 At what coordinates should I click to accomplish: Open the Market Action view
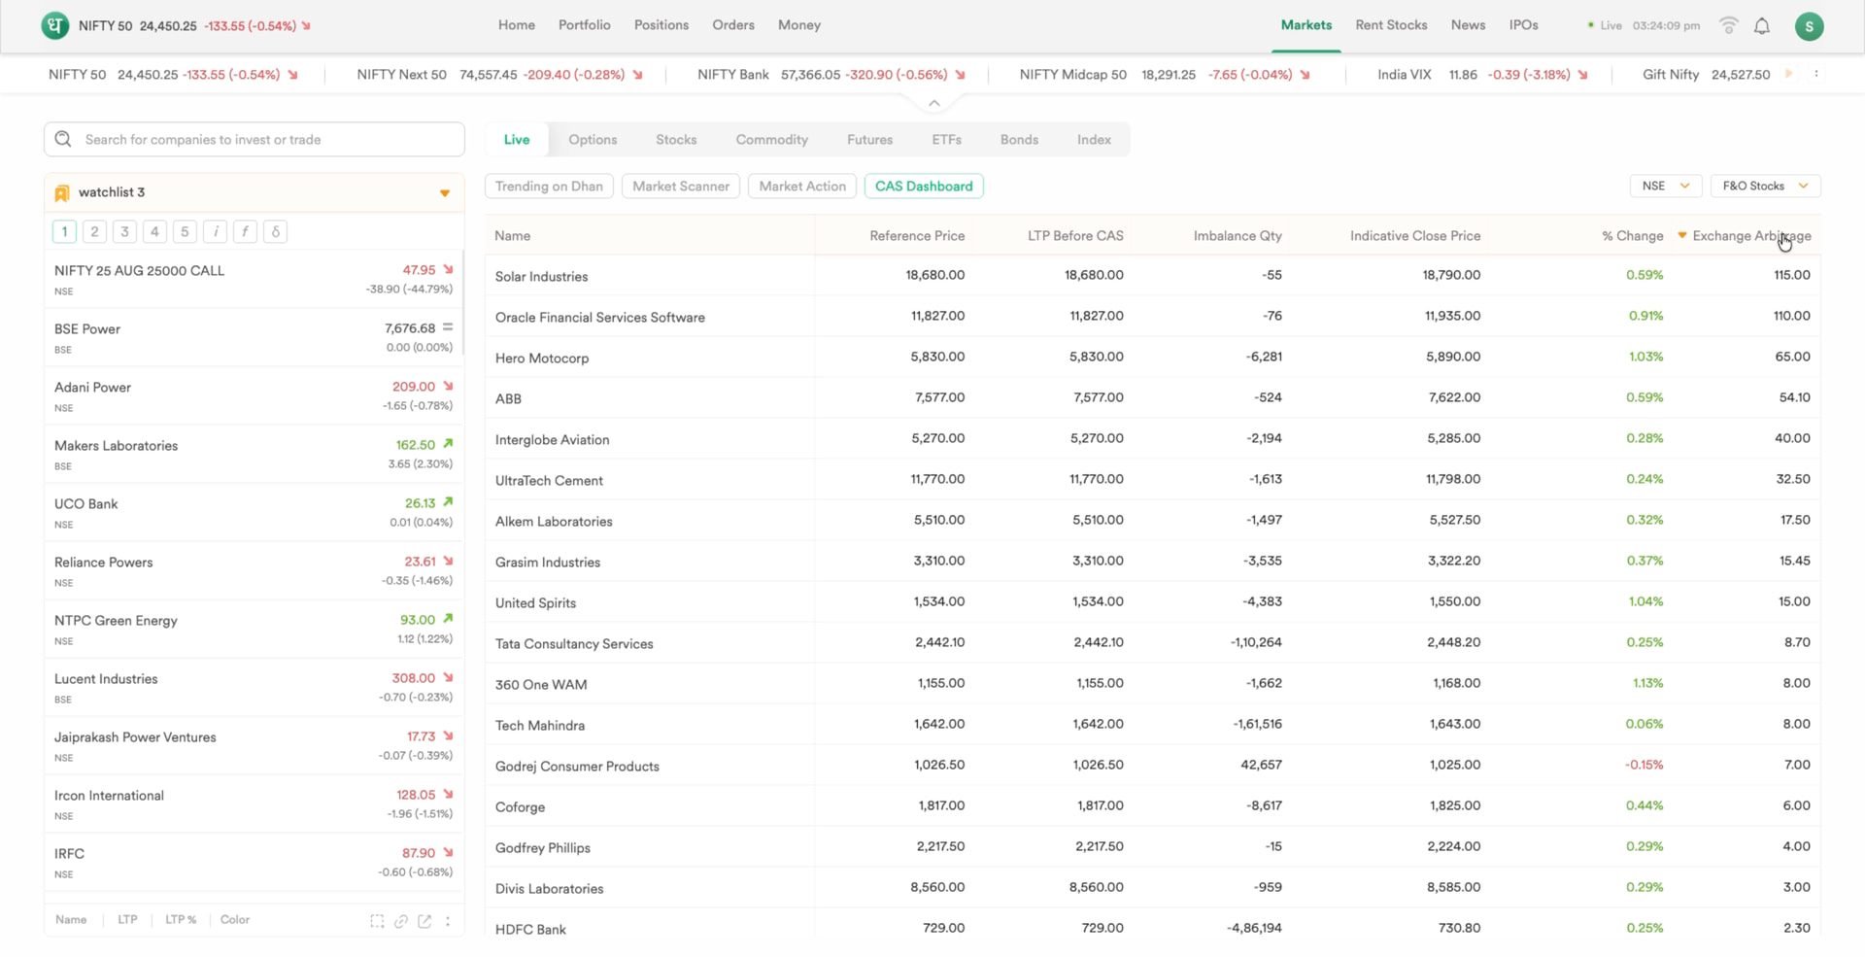pyautogui.click(x=802, y=187)
